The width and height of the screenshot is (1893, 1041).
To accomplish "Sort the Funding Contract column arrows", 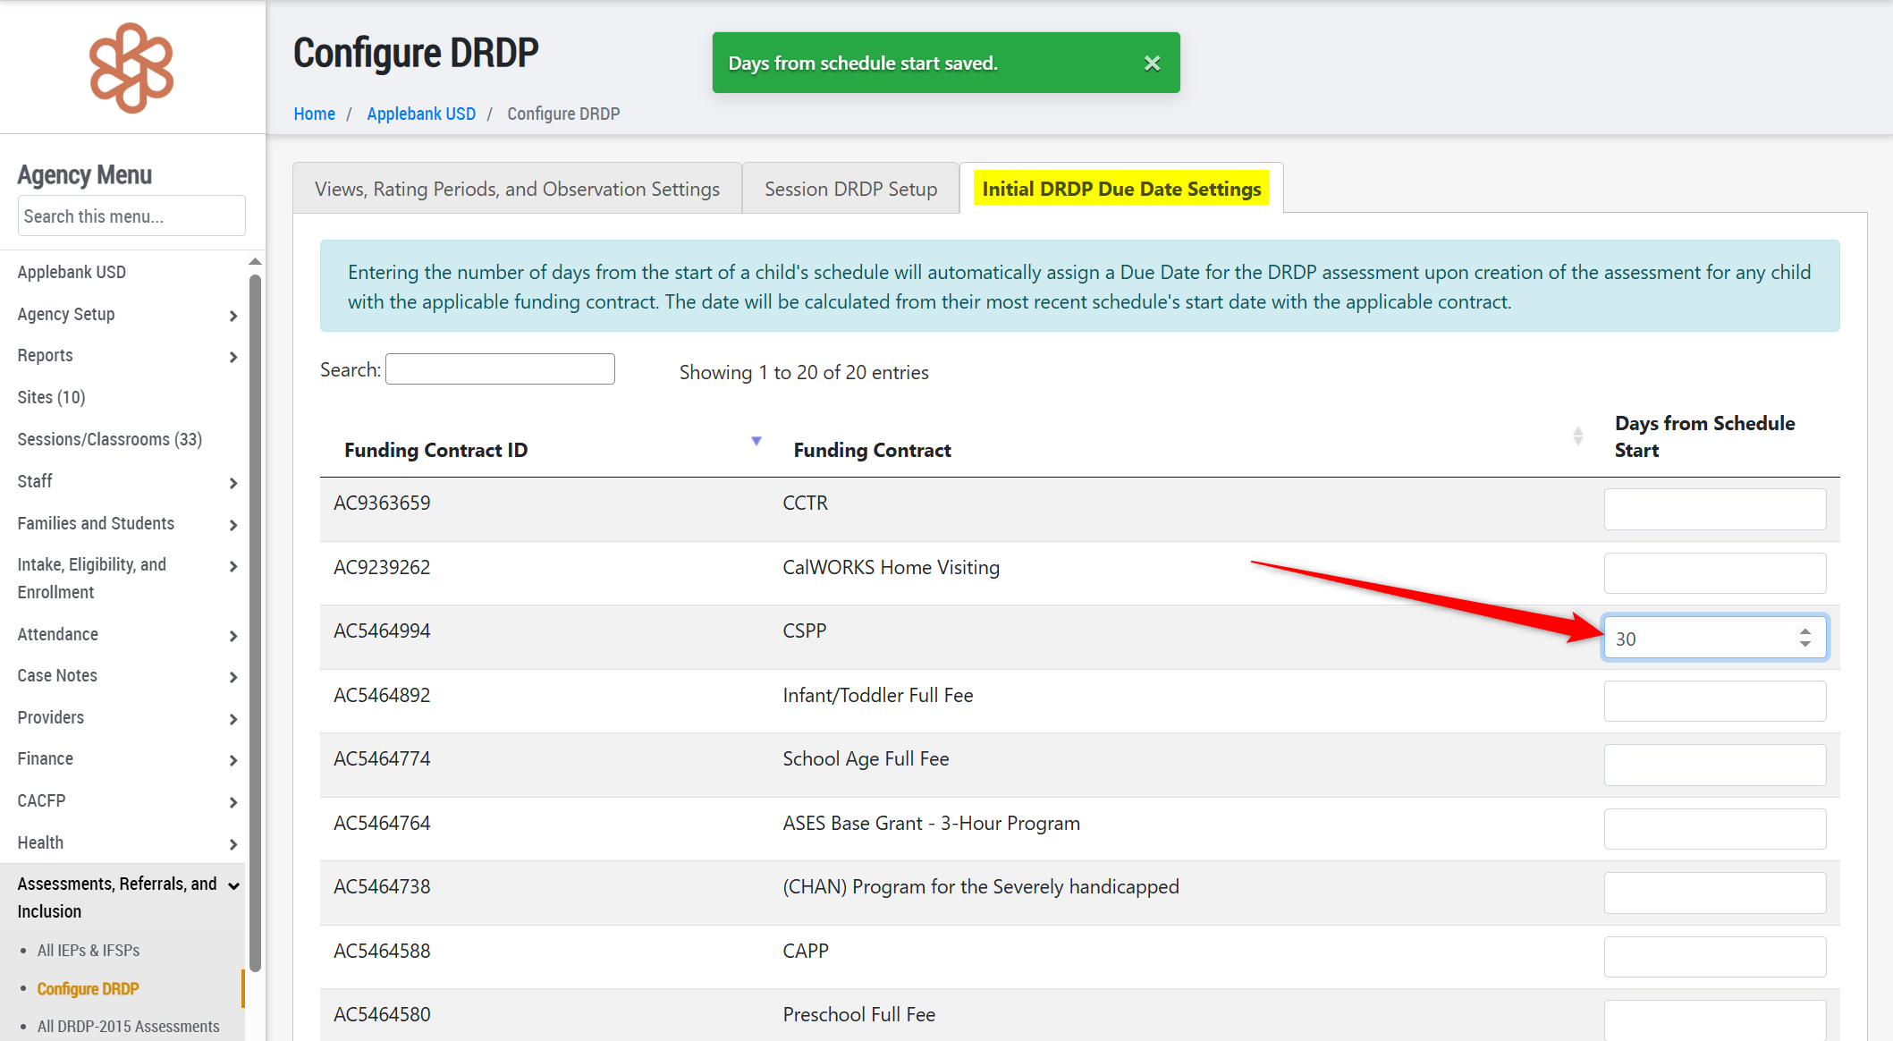I will (x=1577, y=436).
